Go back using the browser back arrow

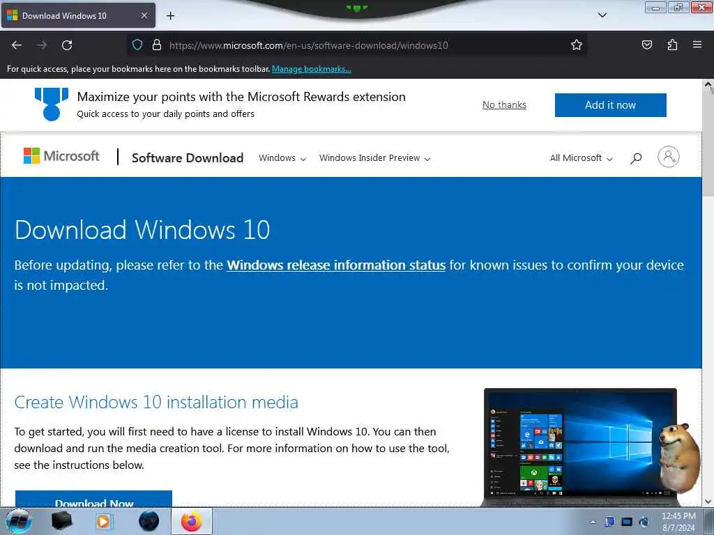point(17,45)
